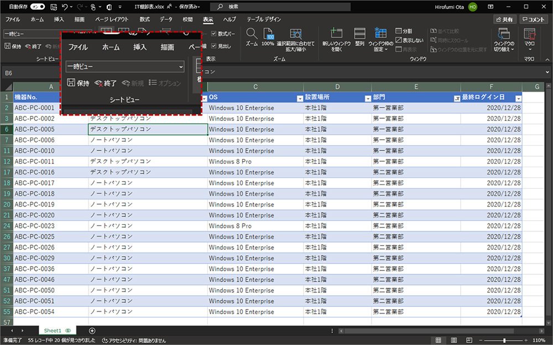Open a new window (新しいウィンドウを開く)
553x345 pixels.
(336, 39)
